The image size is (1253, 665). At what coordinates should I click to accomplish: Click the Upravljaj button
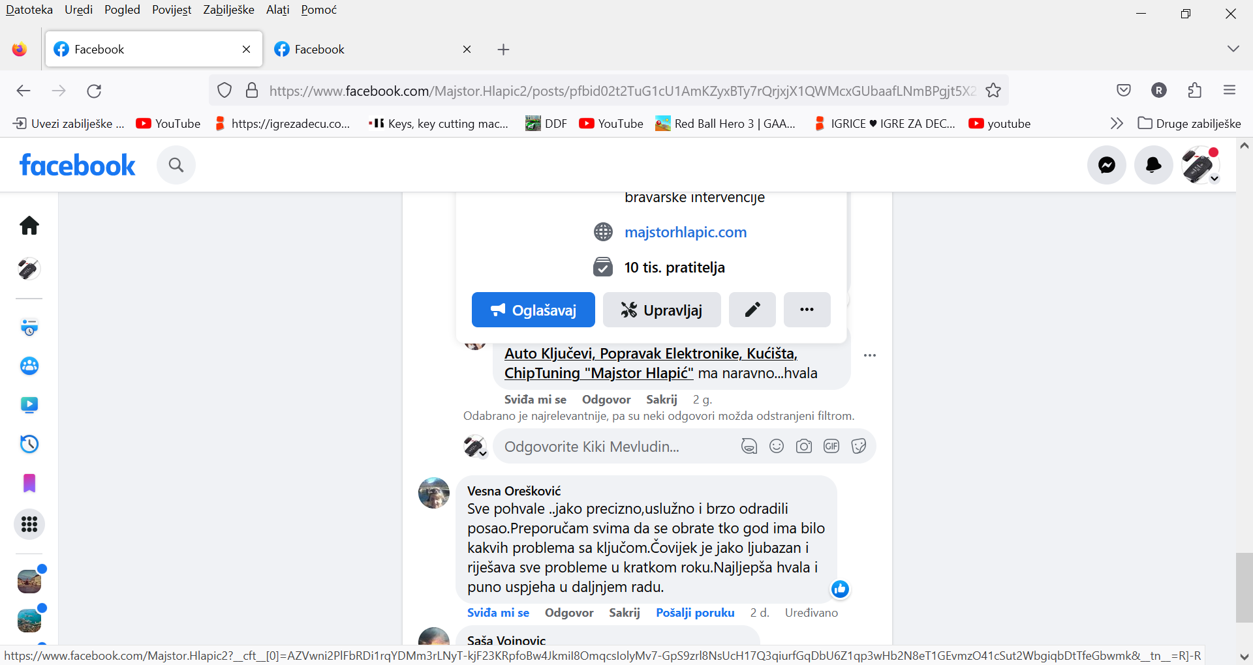662,310
